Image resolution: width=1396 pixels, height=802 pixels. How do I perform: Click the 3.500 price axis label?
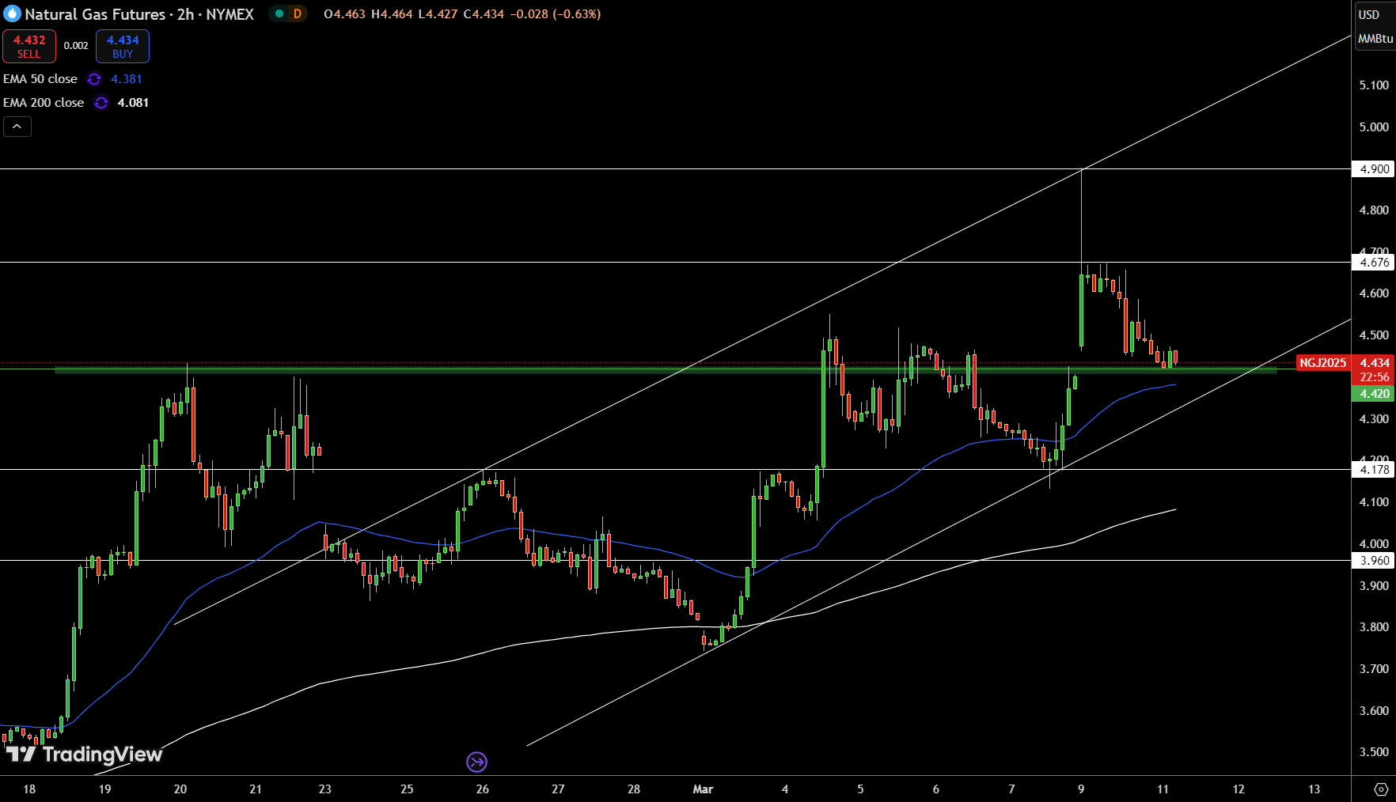1374,752
